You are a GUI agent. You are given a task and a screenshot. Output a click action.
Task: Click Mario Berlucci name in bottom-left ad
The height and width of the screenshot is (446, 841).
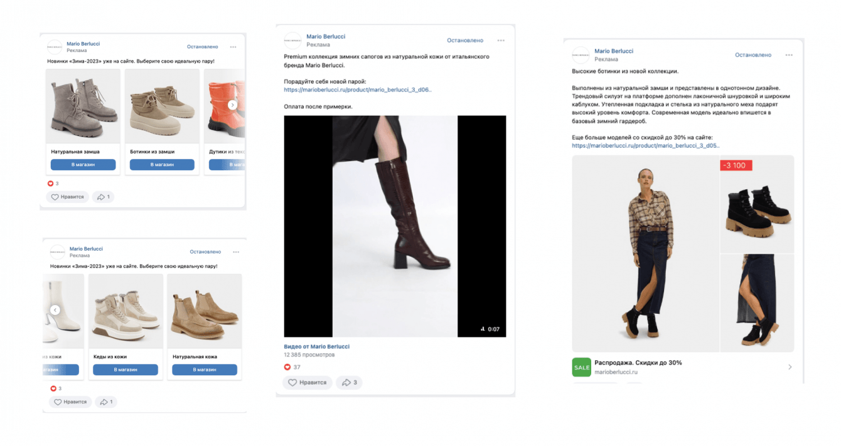point(86,249)
